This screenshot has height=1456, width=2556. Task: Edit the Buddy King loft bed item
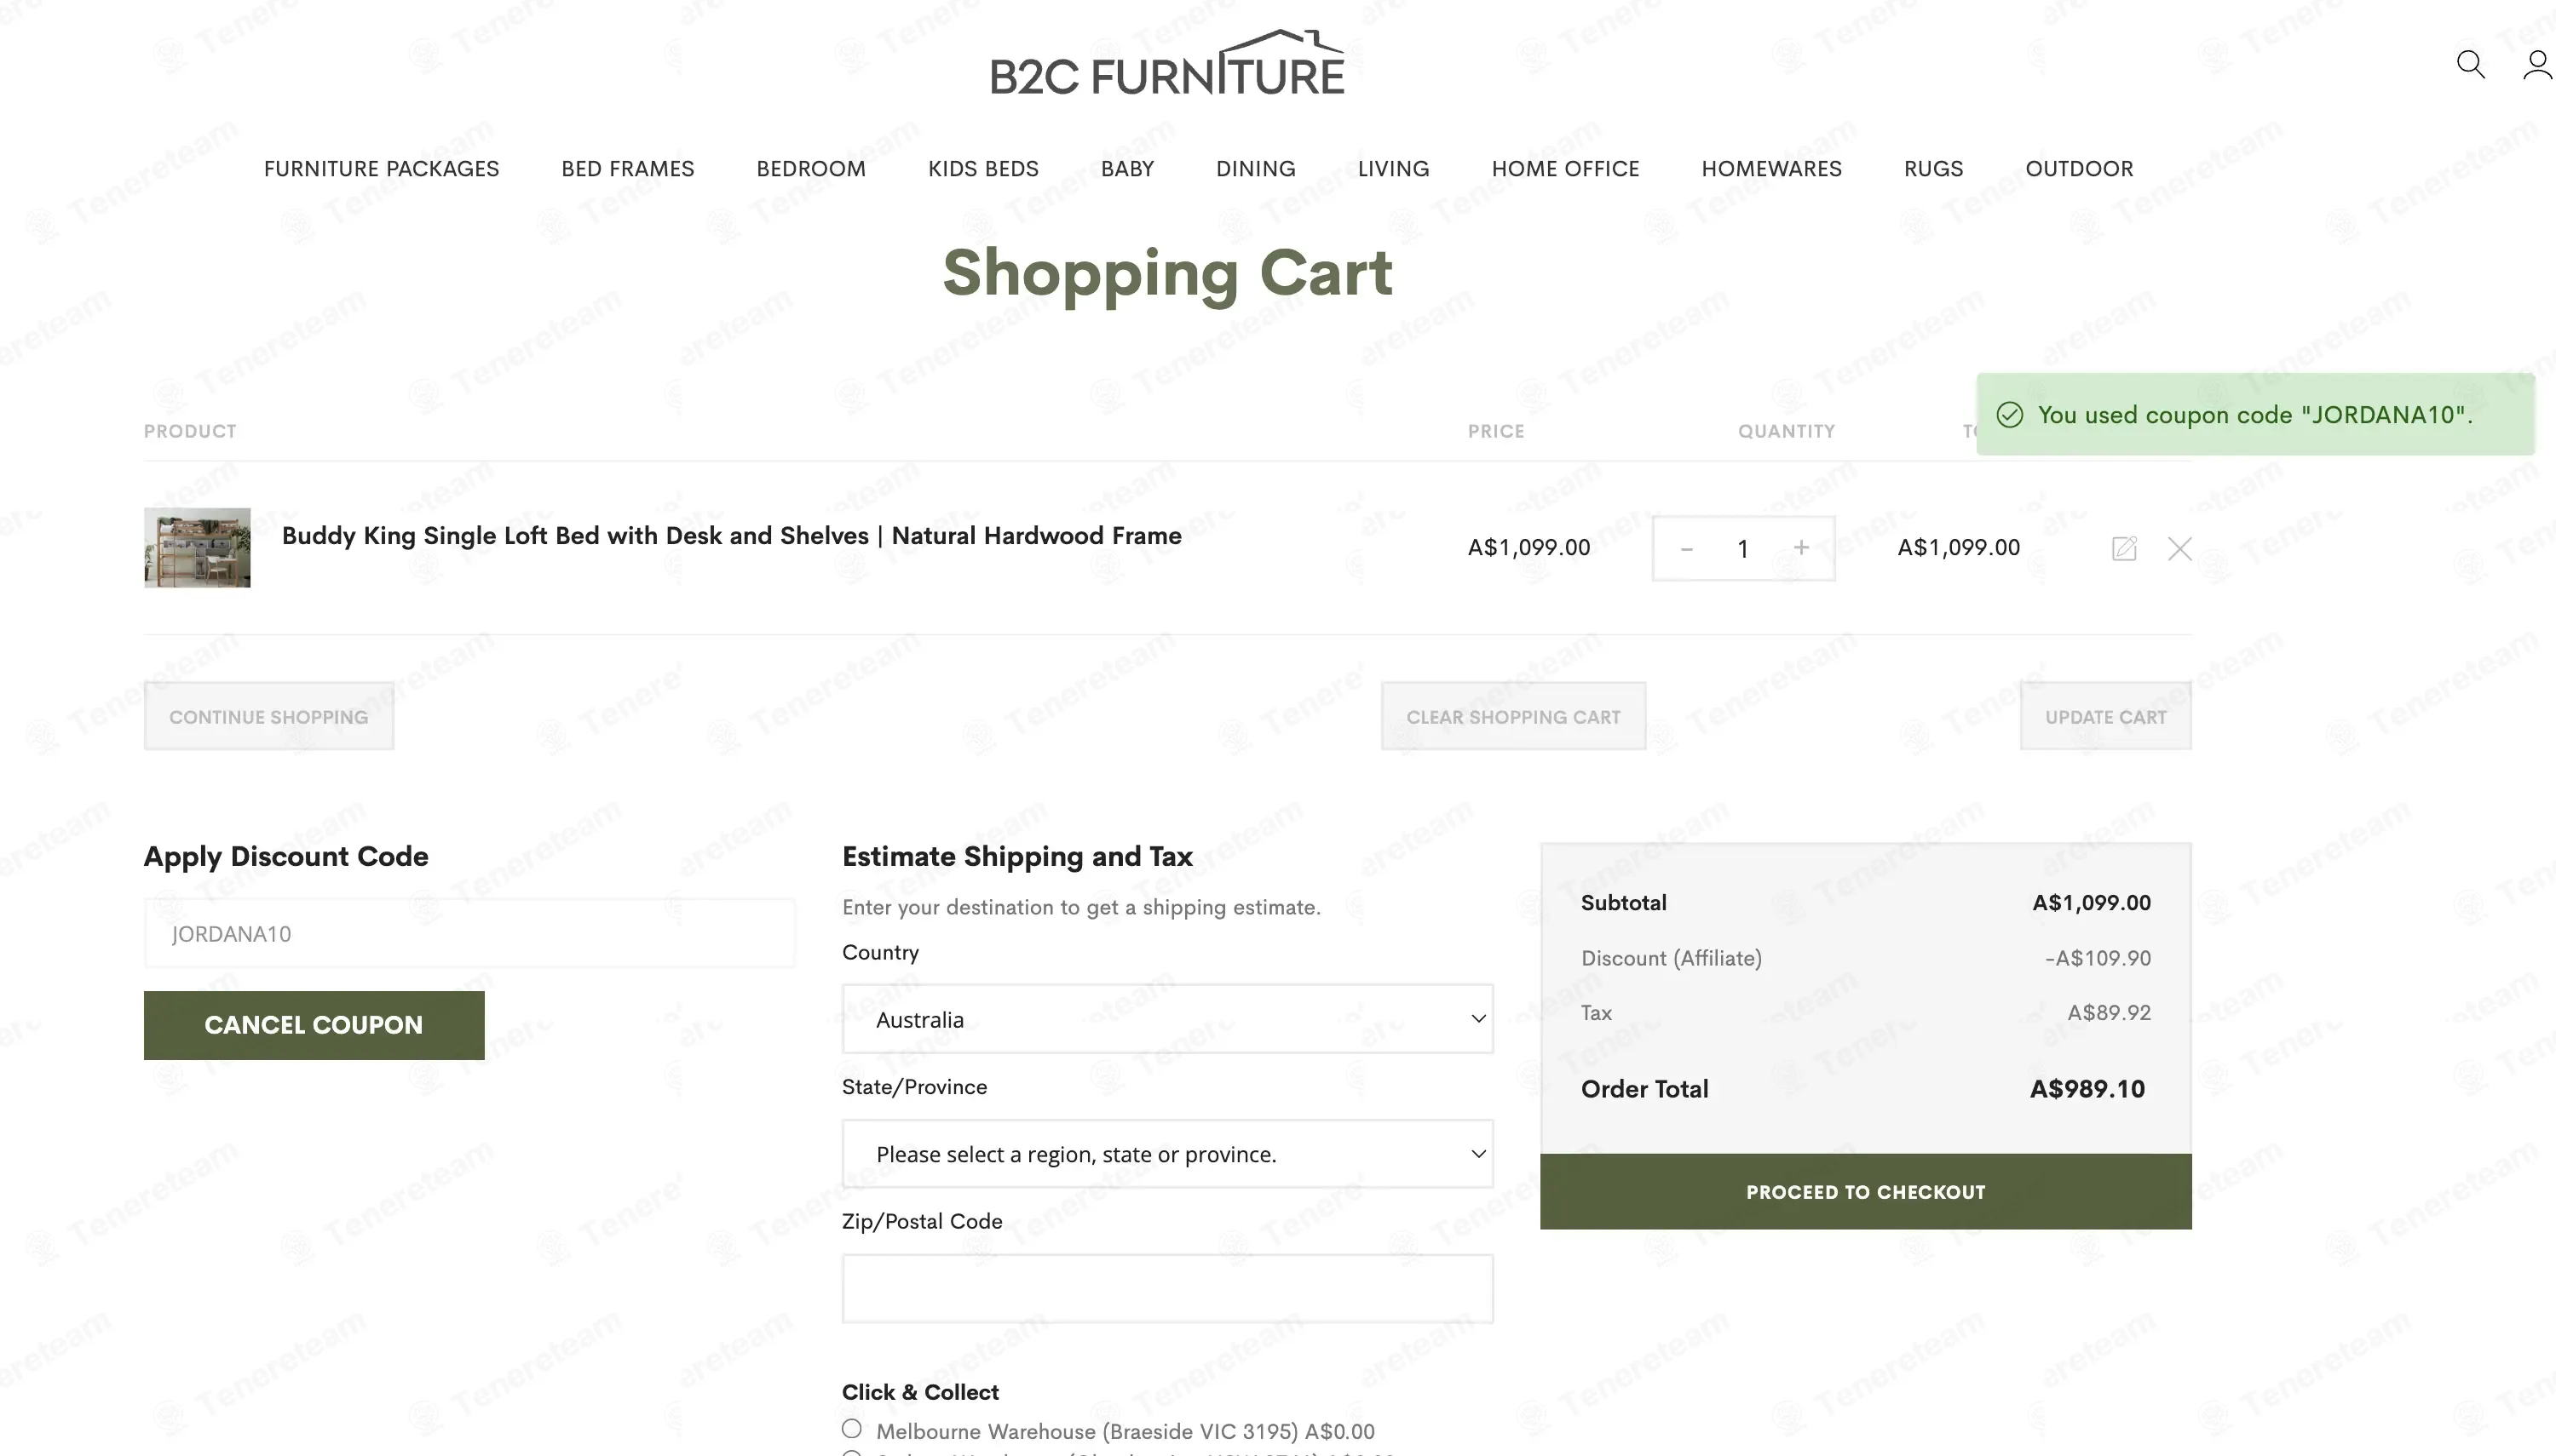click(x=2124, y=548)
